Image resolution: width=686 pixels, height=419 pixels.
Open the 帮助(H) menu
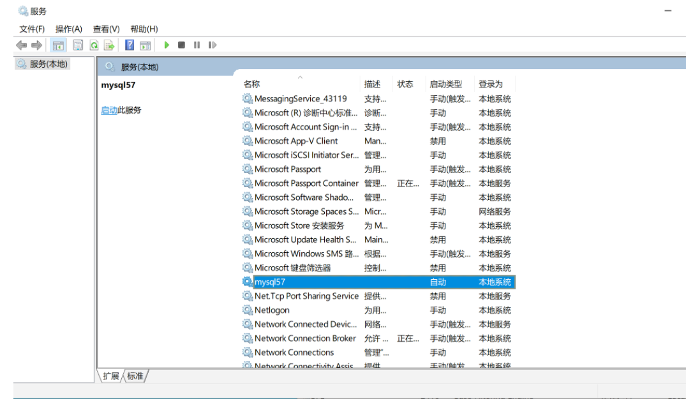click(x=144, y=29)
